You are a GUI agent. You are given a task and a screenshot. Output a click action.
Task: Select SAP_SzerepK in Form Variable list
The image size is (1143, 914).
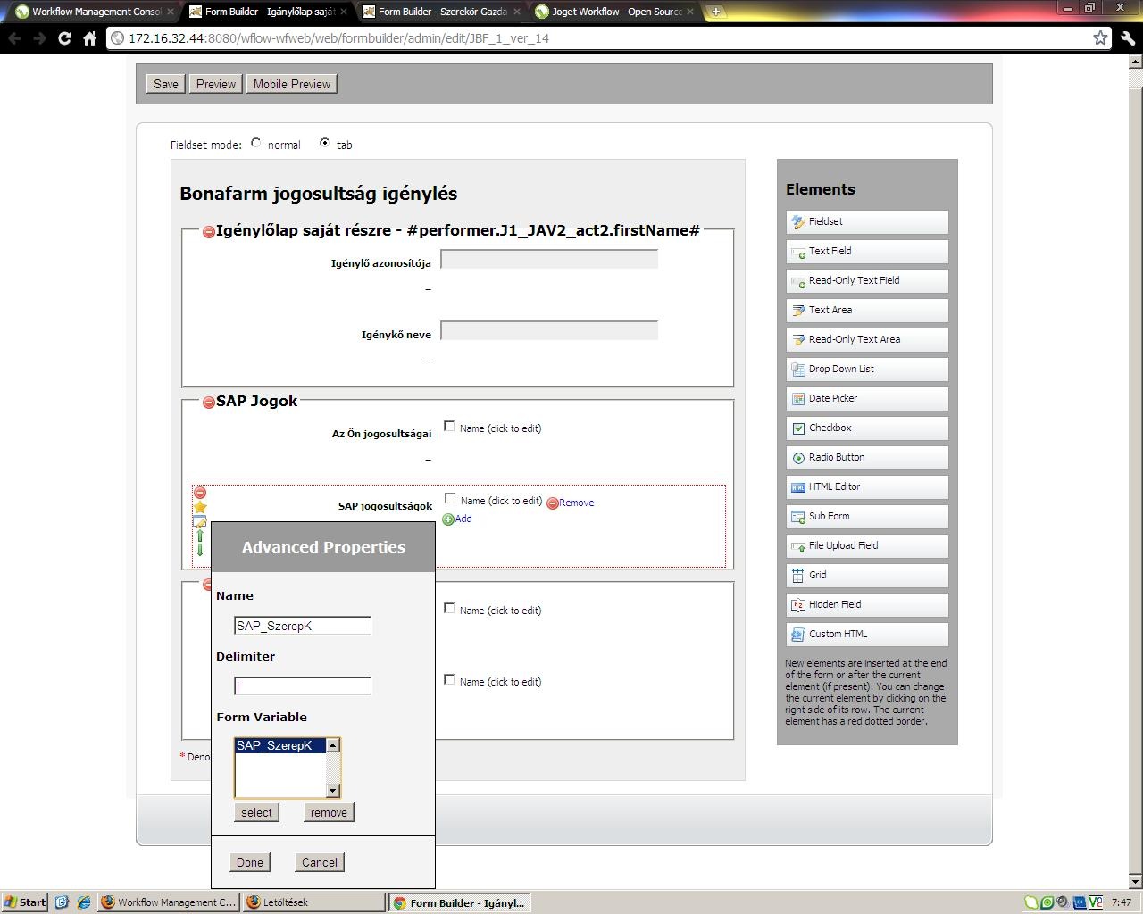click(x=279, y=745)
